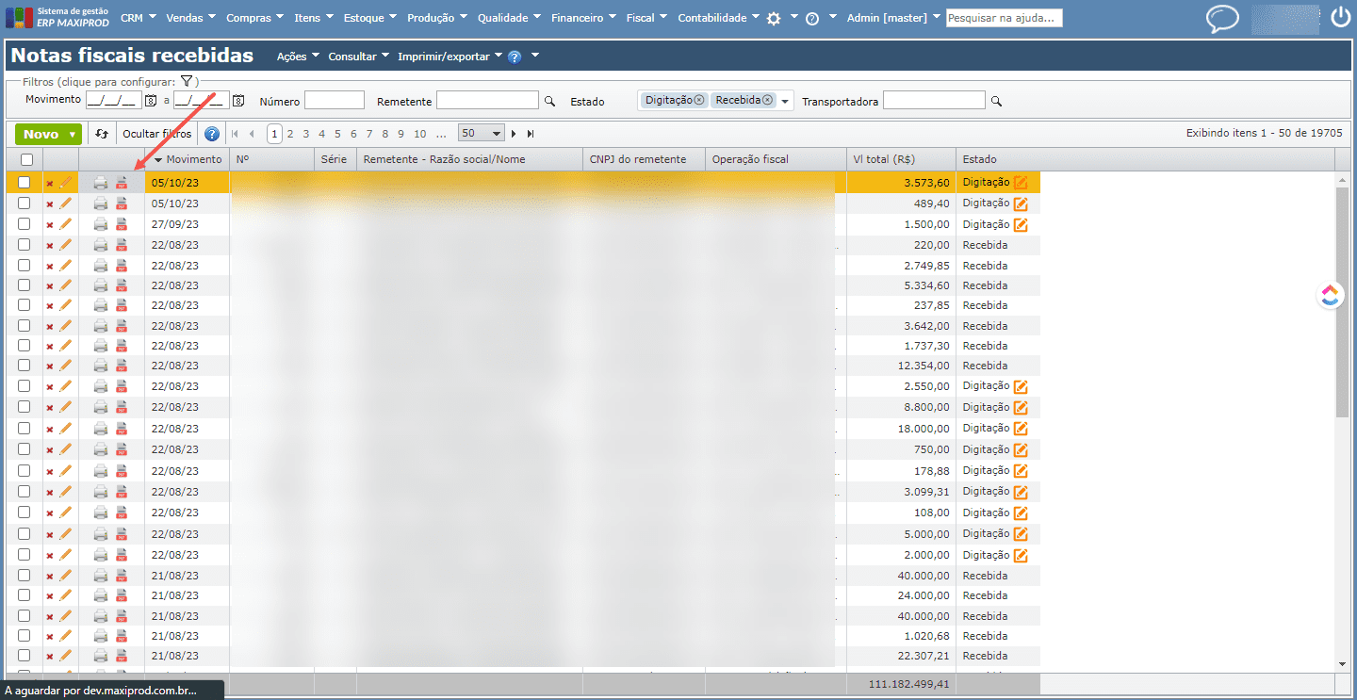Image resolution: width=1357 pixels, height=700 pixels.
Task: Click the help icon beside Ocultar filtros
Action: [212, 134]
